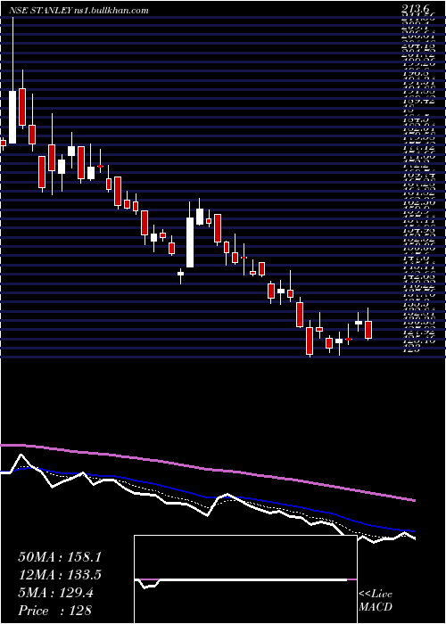Click the 213.6 top price label
Viewport: 446px width, 624px height.
417,11
